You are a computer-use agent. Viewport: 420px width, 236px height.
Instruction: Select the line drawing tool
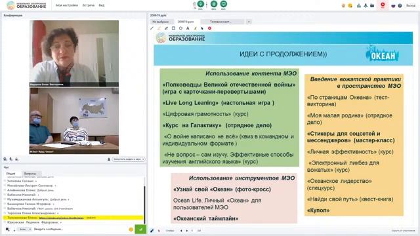(x=152, y=28)
